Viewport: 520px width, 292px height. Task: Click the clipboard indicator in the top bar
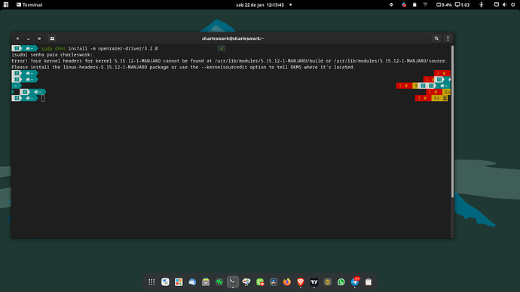point(414,5)
